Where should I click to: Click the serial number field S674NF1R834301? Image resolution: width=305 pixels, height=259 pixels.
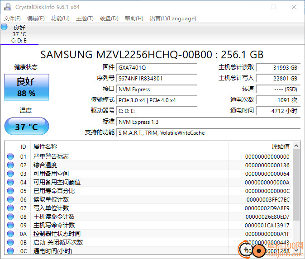coord(157,78)
